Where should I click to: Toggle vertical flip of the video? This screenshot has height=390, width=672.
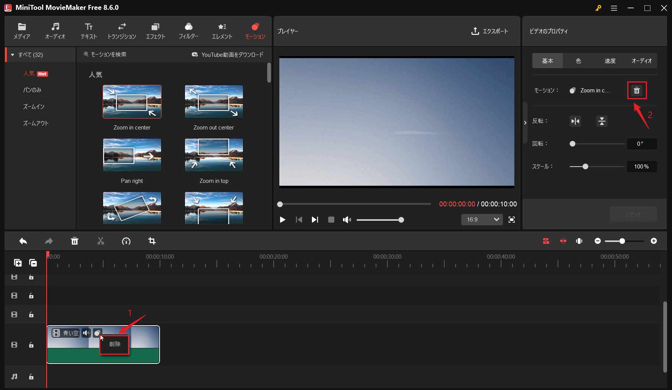(602, 121)
